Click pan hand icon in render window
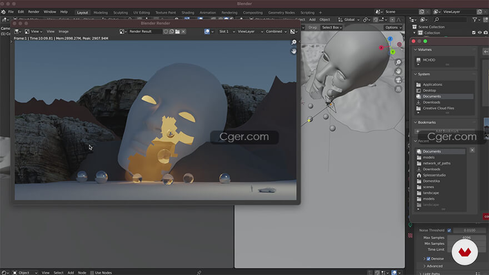489x275 pixels. tap(294, 51)
